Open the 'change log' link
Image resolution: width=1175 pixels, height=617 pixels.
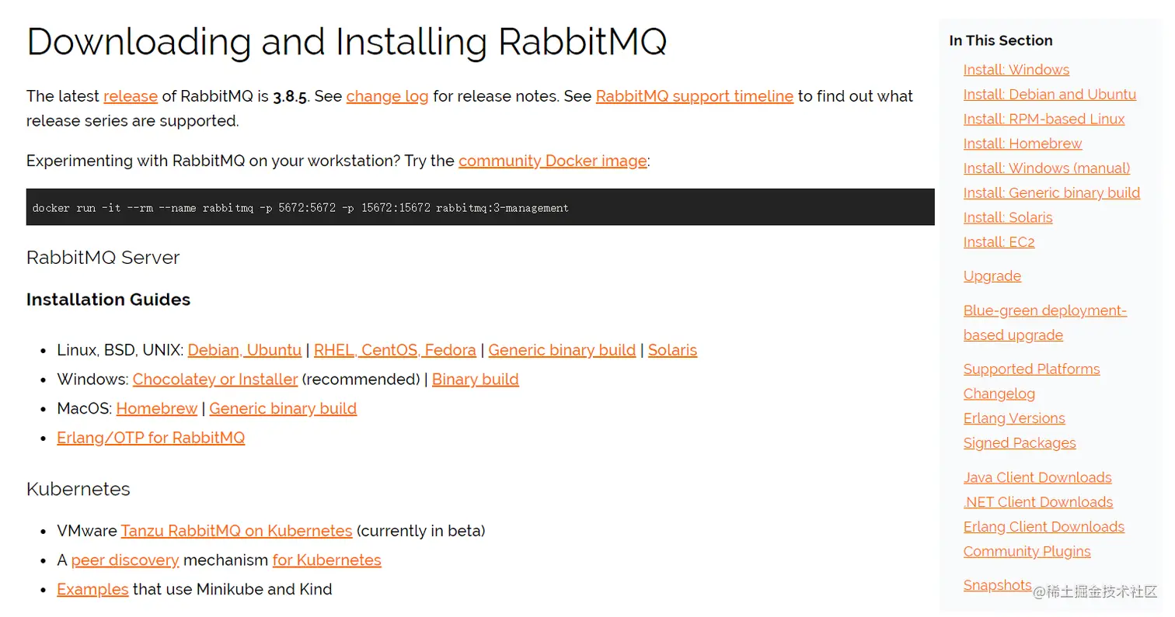click(x=387, y=96)
